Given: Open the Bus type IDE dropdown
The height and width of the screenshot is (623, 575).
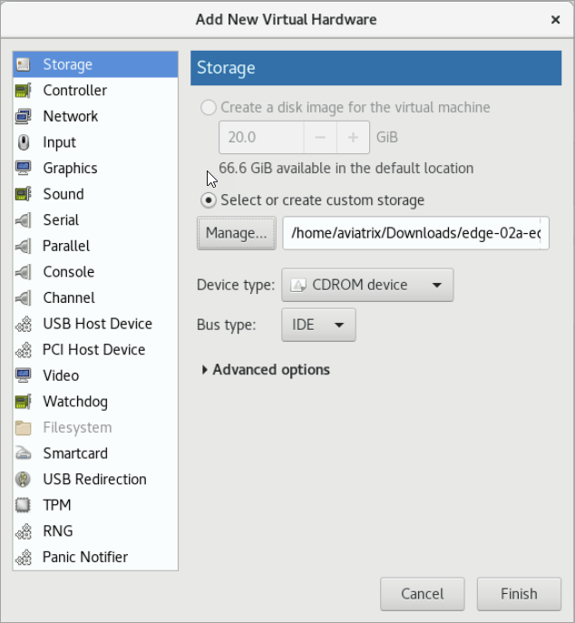Looking at the screenshot, I should [x=318, y=325].
